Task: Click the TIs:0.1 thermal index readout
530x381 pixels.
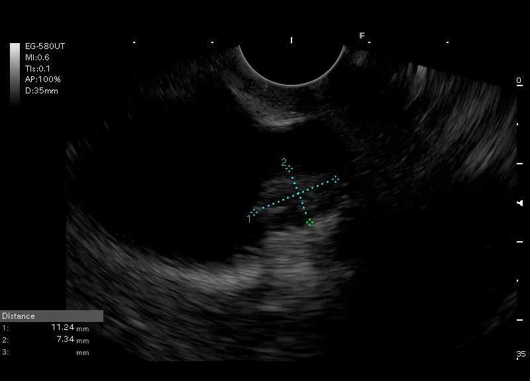Action: [38, 68]
